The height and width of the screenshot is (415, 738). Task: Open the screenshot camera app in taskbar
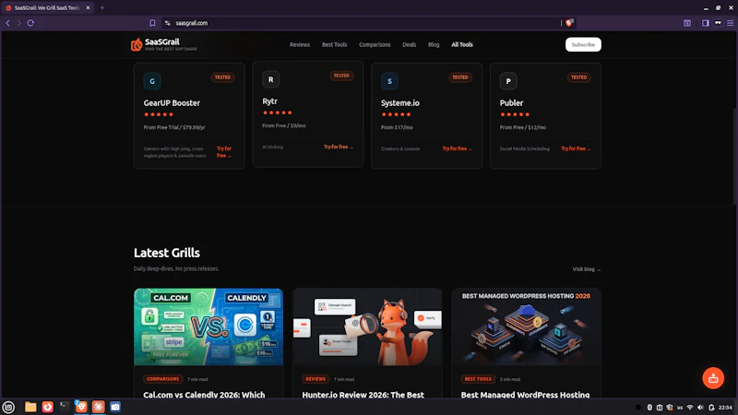point(115,407)
